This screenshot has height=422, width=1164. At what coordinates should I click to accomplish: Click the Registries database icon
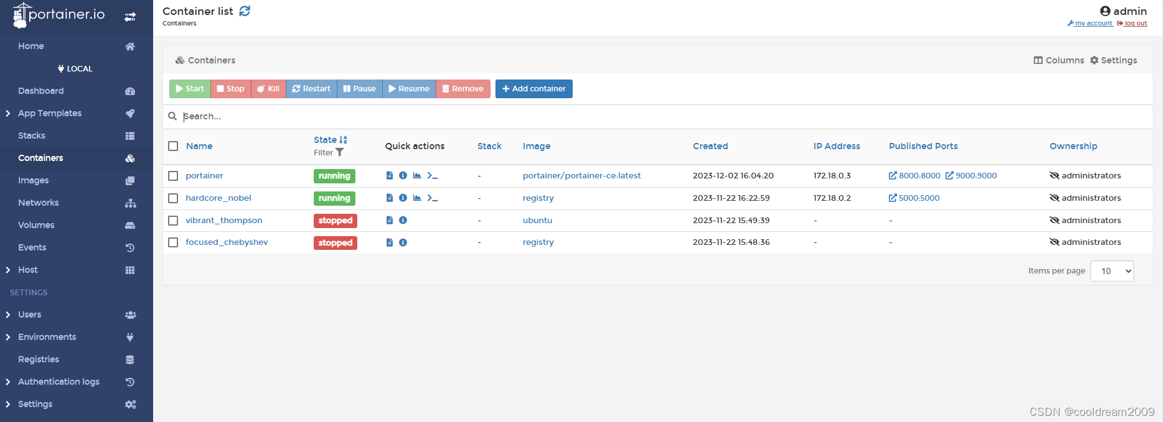130,359
